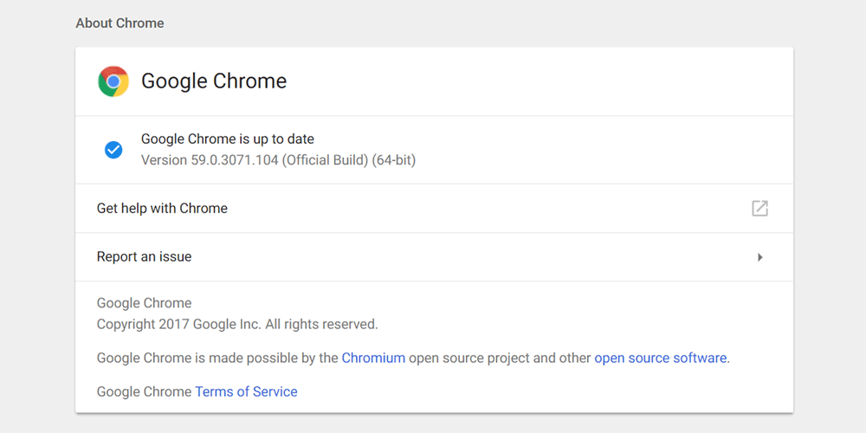Click the blue up-to-date checkmark icon
This screenshot has width=866, height=433.
[113, 150]
